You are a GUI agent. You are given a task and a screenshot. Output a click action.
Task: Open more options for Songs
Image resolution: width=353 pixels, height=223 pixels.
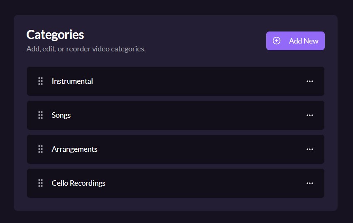coord(309,115)
